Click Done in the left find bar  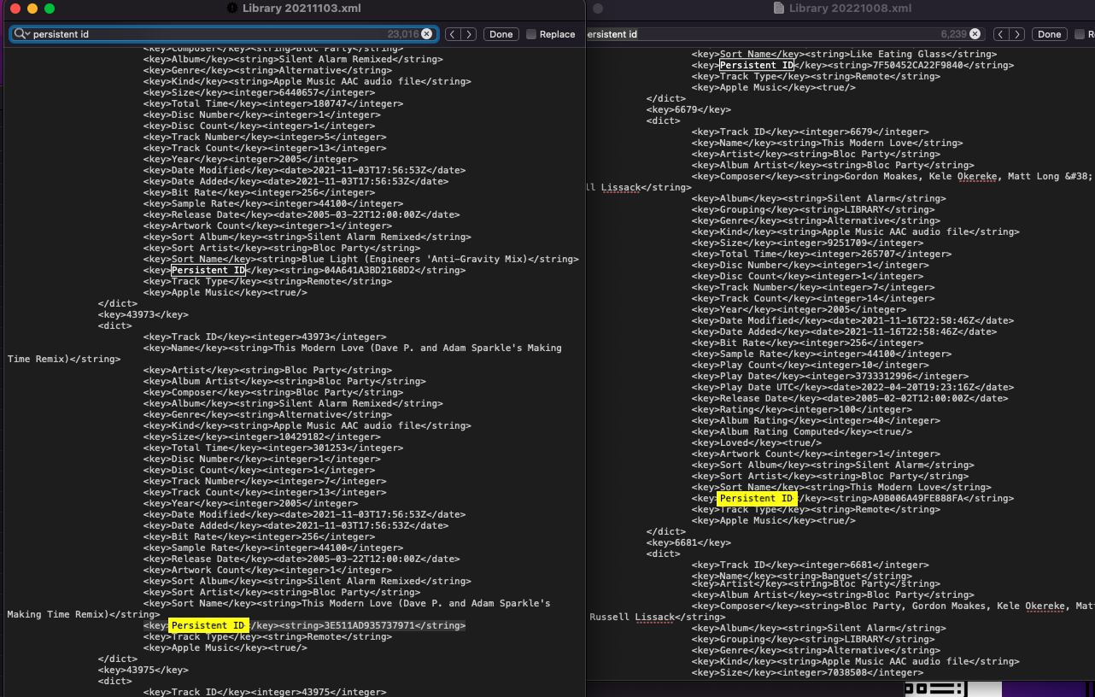tap(501, 34)
